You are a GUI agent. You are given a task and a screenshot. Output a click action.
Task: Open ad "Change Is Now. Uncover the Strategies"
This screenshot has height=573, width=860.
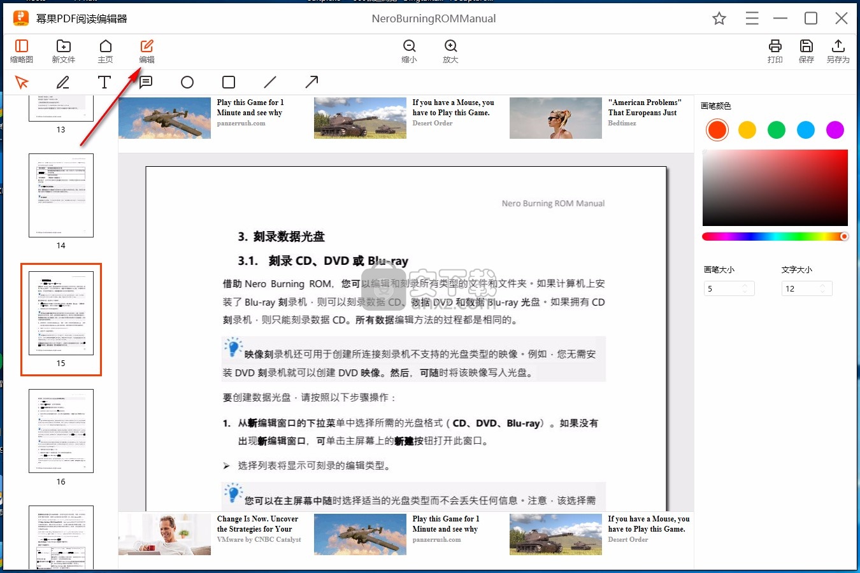tap(257, 524)
